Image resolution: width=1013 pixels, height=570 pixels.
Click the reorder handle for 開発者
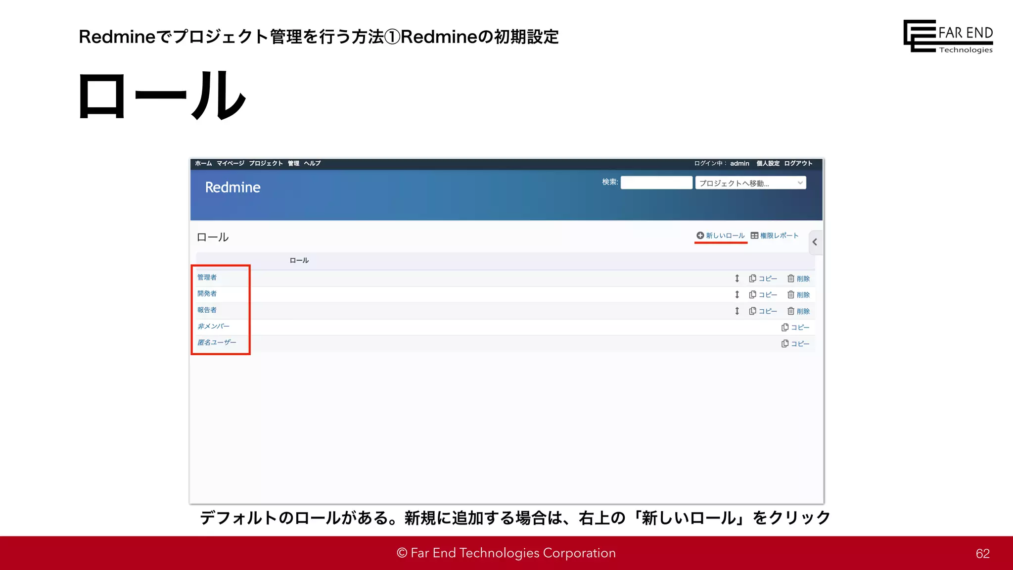click(x=737, y=295)
